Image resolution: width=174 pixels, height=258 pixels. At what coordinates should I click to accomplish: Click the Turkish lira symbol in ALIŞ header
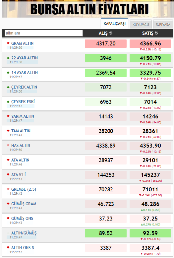(111, 33)
